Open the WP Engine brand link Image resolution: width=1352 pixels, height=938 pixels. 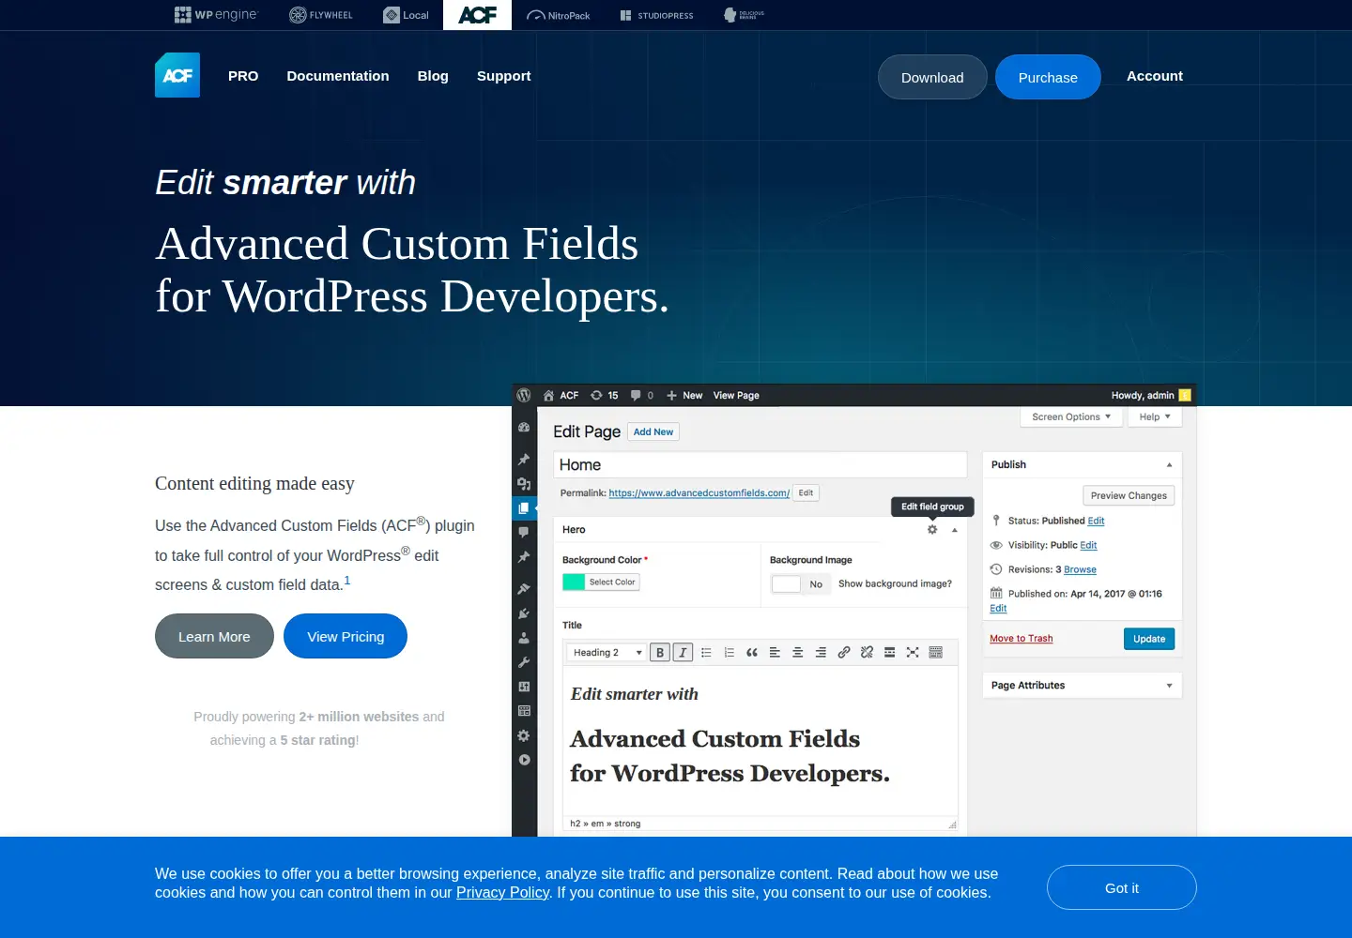[216, 15]
